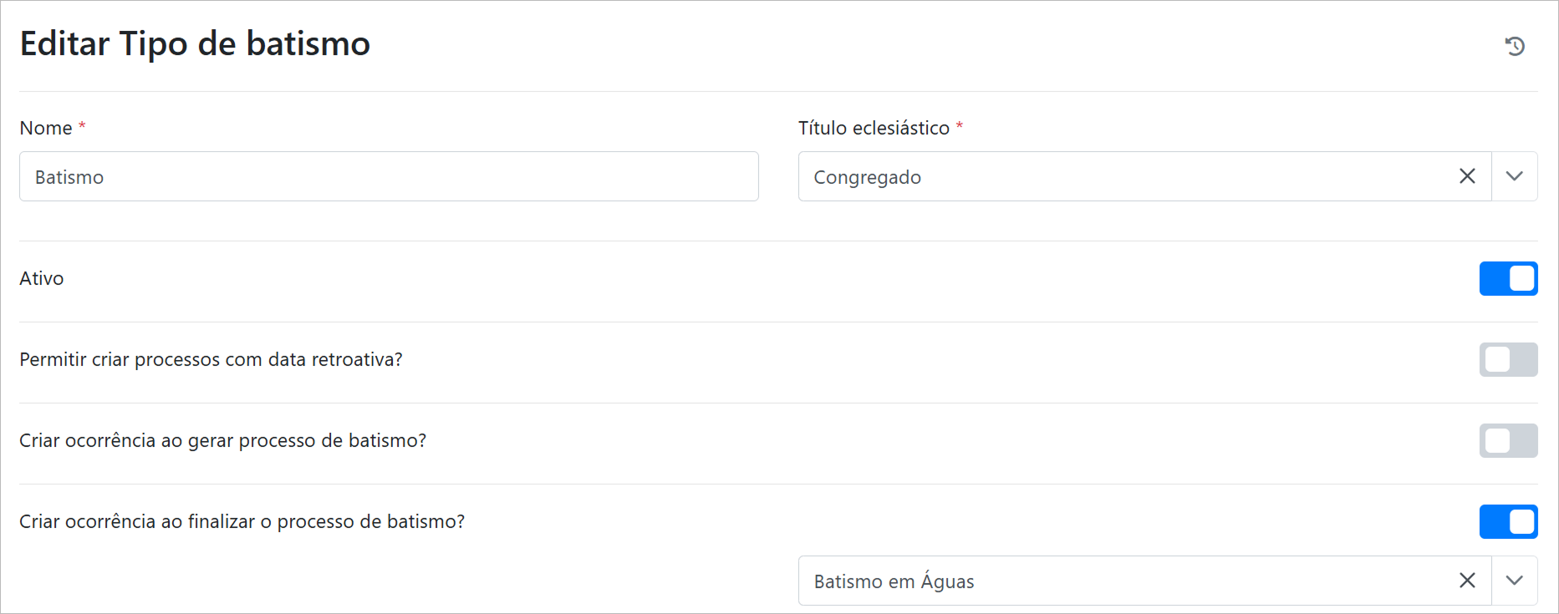Click the Congregado combo box field
This screenshot has width=1559, height=614.
(x=1120, y=176)
